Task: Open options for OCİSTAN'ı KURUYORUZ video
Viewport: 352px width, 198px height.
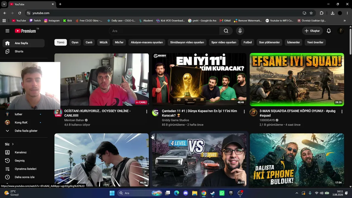Action: 147,112
